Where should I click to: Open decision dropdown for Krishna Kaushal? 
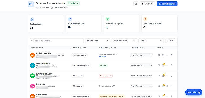(x=141, y=55)
